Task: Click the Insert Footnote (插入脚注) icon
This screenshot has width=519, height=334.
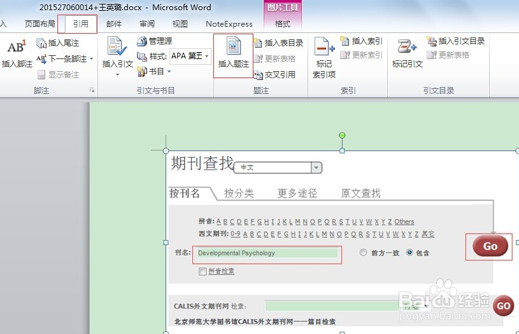Action: tap(17, 53)
